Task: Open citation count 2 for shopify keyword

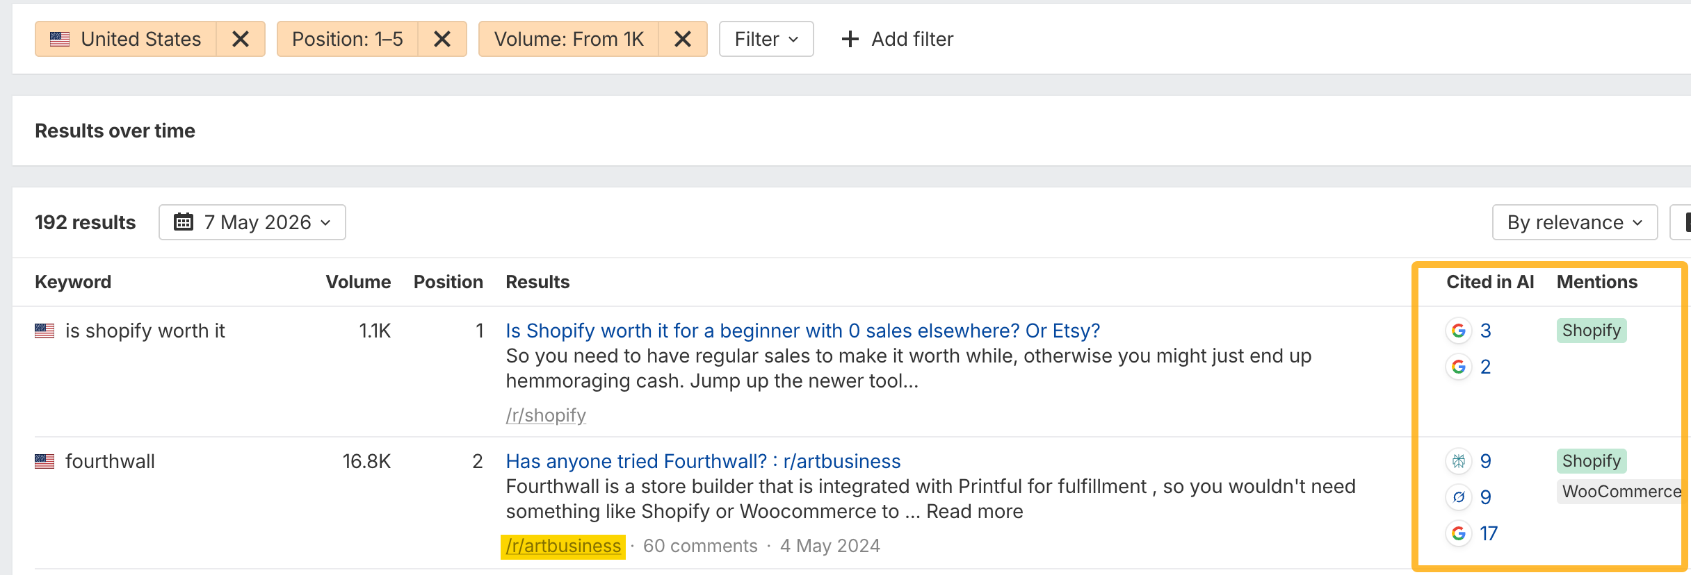Action: (x=1486, y=367)
